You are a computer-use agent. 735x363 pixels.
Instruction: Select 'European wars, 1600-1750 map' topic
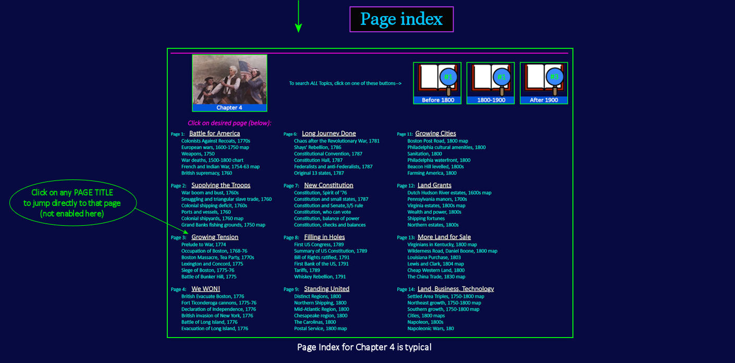215,147
